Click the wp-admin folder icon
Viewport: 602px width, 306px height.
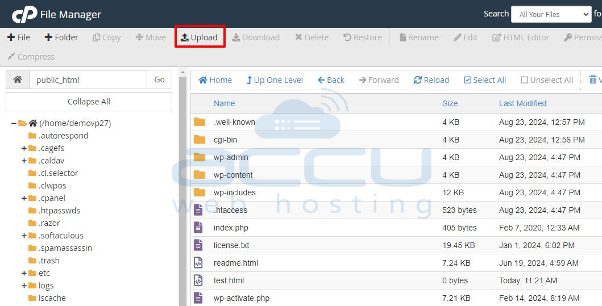point(200,157)
